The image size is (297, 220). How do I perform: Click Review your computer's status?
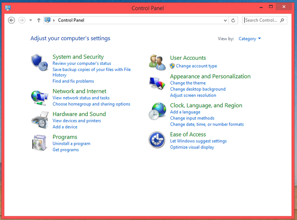[82, 63]
